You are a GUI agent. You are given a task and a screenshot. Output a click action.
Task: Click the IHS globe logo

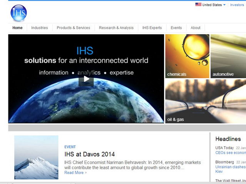[19, 13]
